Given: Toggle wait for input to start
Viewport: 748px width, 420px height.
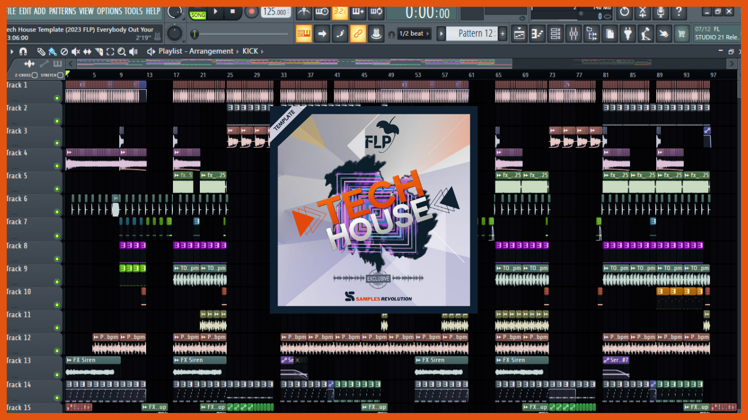Looking at the screenshot, I should pos(321,12).
